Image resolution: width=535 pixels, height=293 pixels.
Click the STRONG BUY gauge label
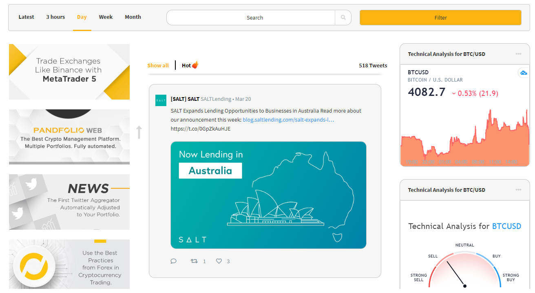point(511,277)
